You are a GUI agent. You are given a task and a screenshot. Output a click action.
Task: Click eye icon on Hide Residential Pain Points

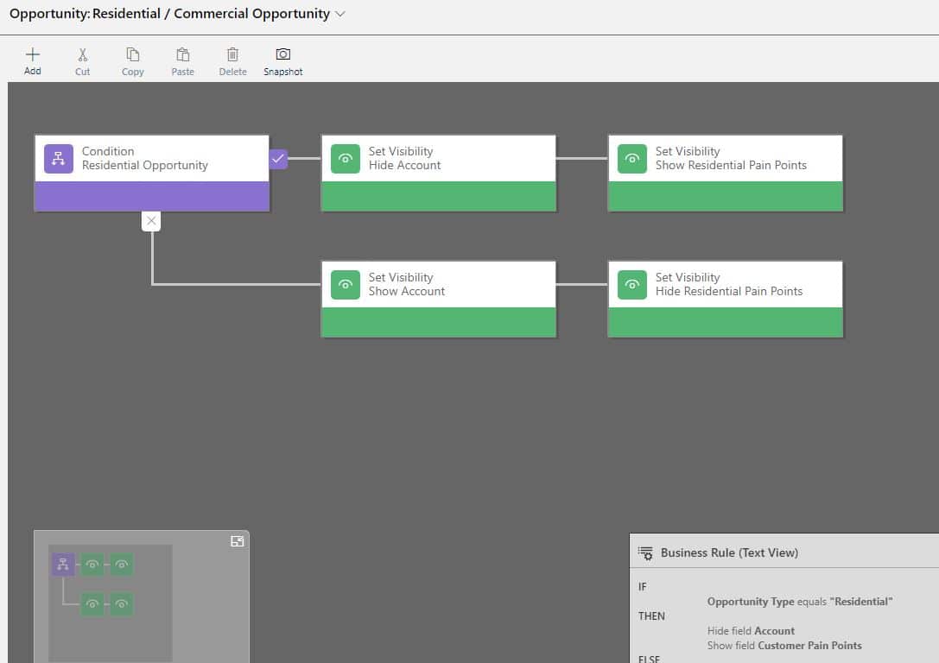coord(631,285)
